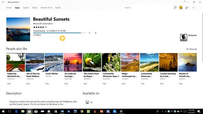
Task: Click Microsoft Corporation publisher link
Action: pos(43,23)
